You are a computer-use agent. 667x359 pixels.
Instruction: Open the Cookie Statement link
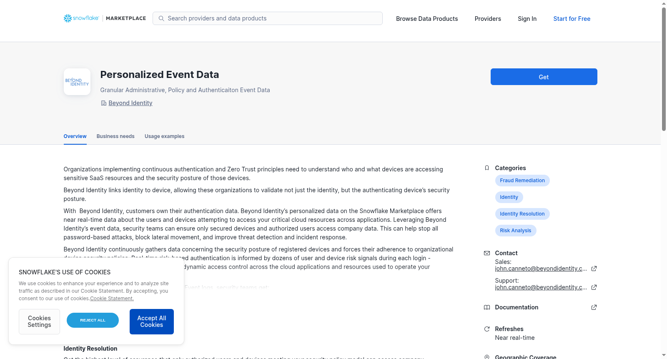[x=112, y=299]
